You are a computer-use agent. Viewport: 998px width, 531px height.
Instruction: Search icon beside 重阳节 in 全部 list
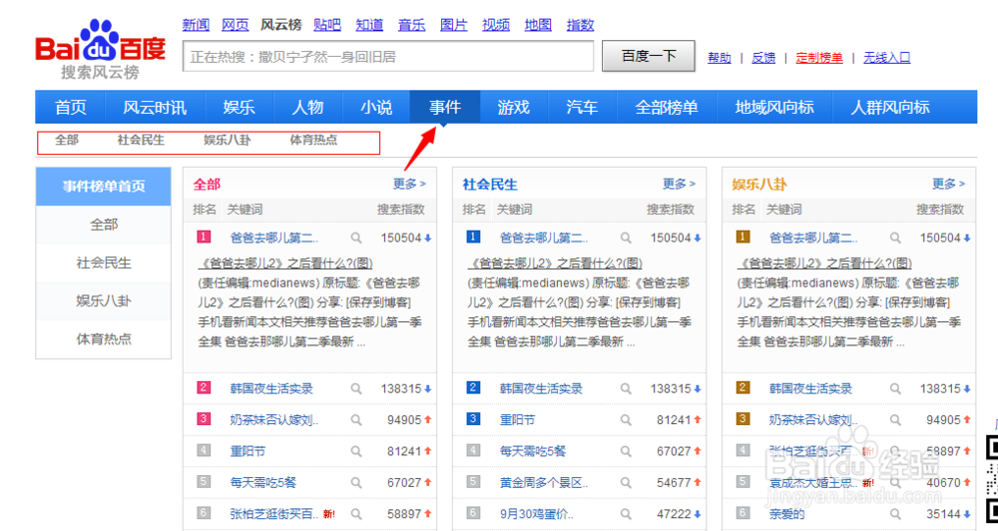click(356, 451)
